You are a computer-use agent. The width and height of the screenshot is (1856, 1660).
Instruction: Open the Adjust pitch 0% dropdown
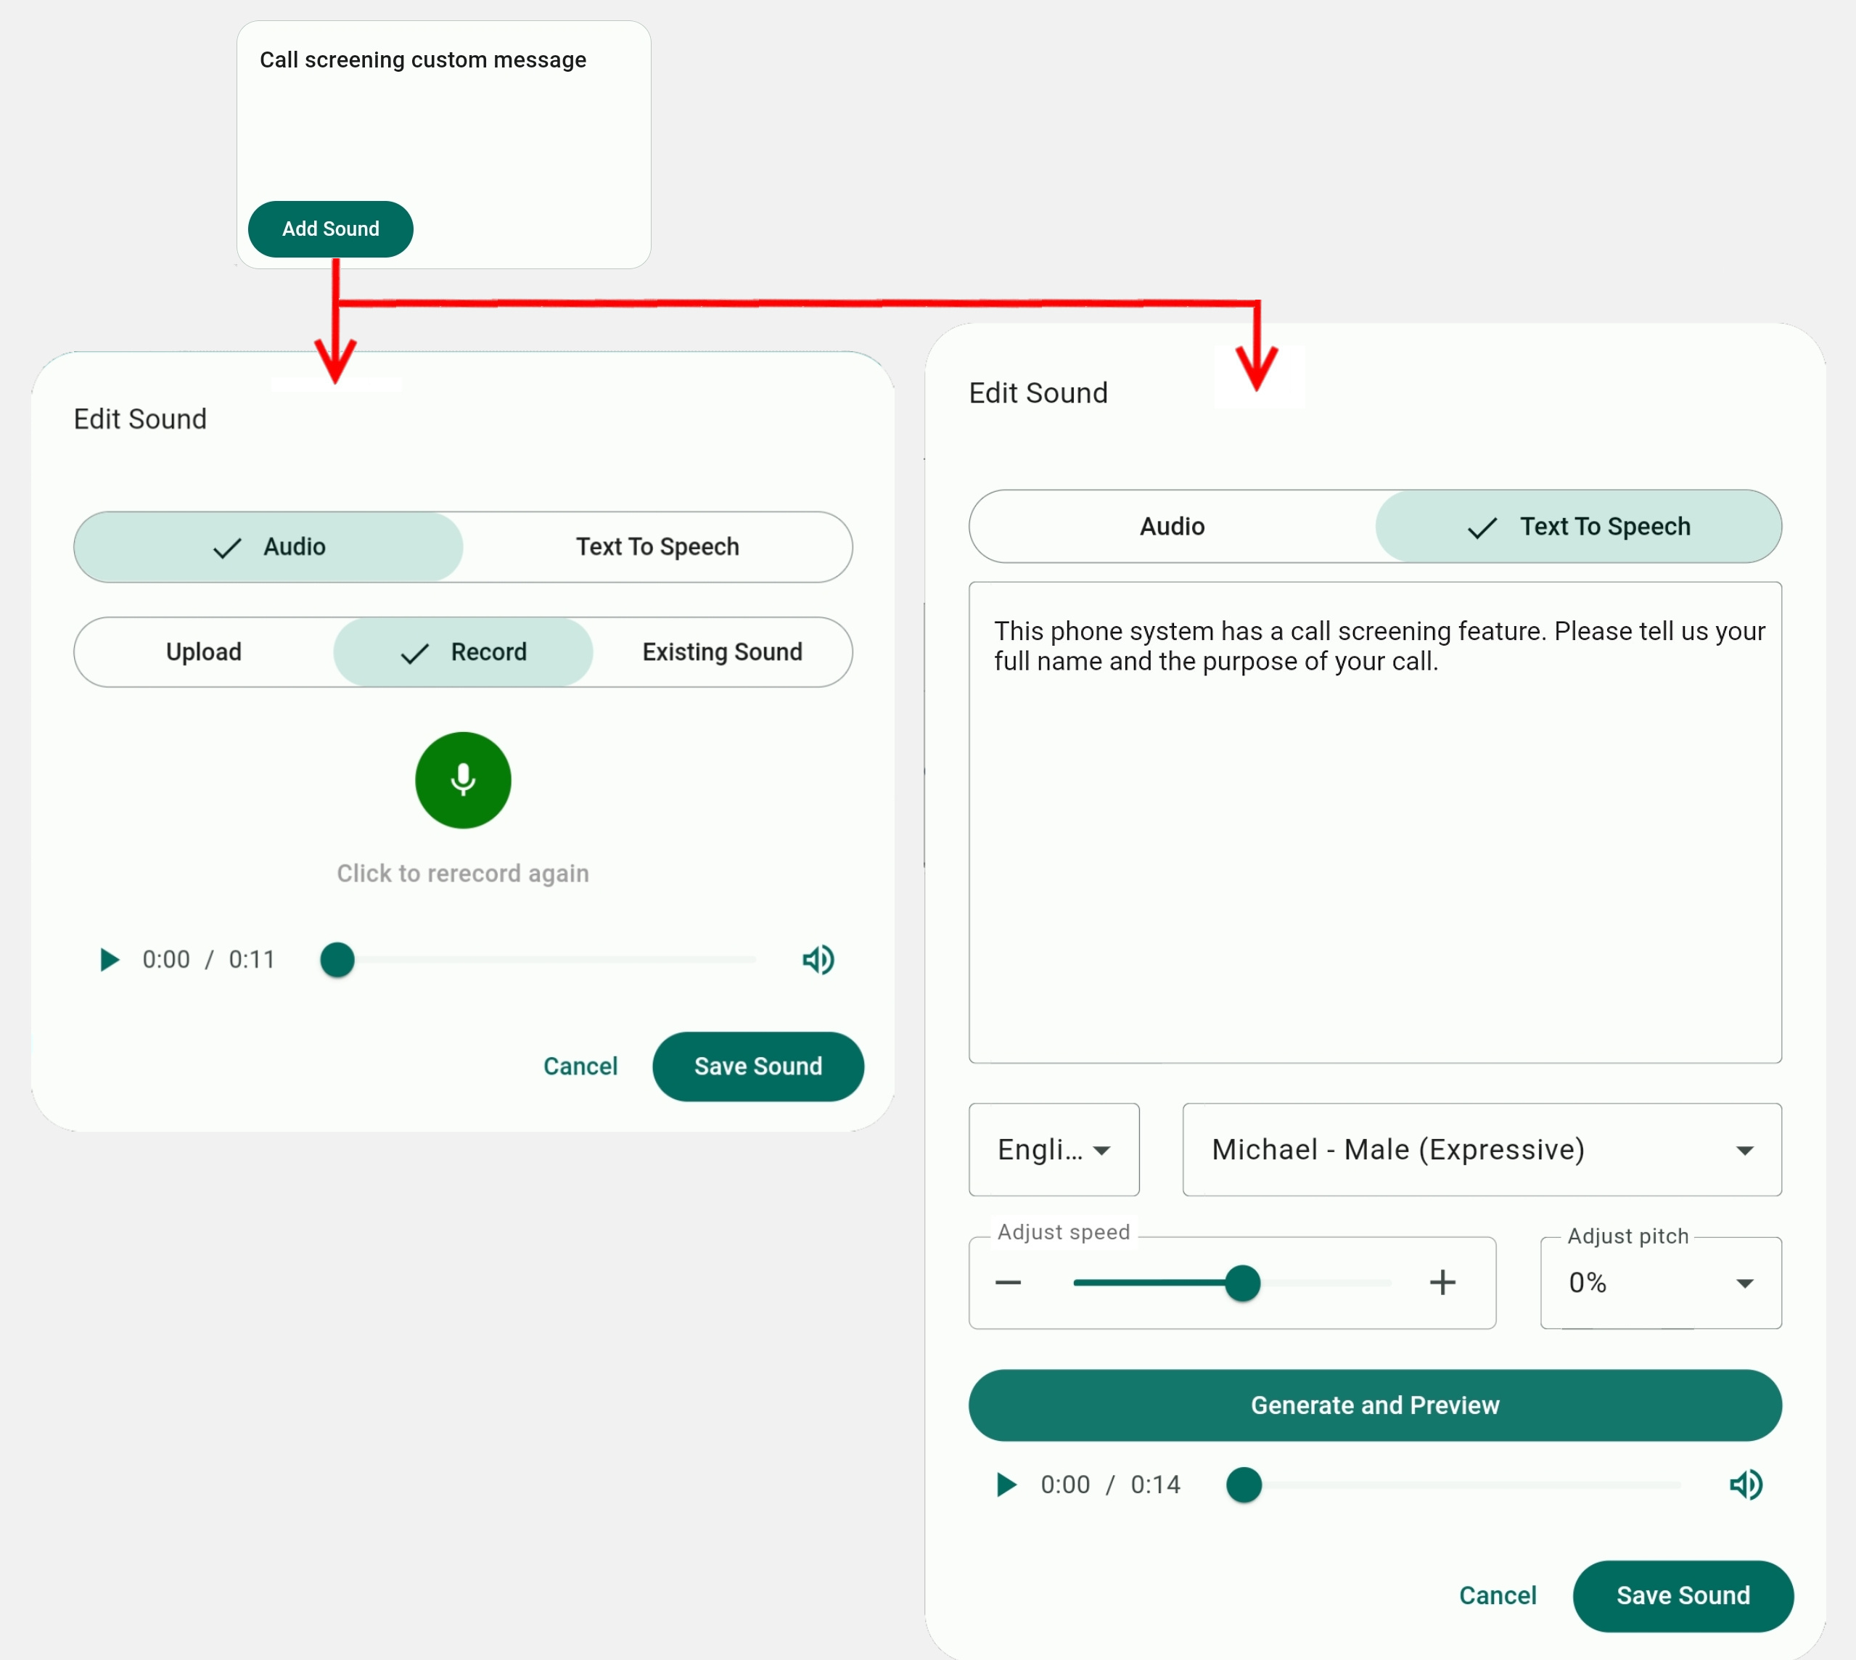click(1660, 1283)
